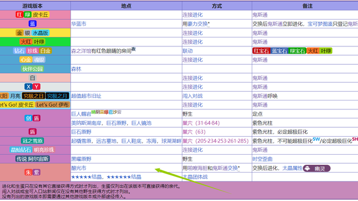This screenshot has height=201, width=358.
Task: Click the 传说 阿尔宙斯 badge
Action: coord(32,159)
